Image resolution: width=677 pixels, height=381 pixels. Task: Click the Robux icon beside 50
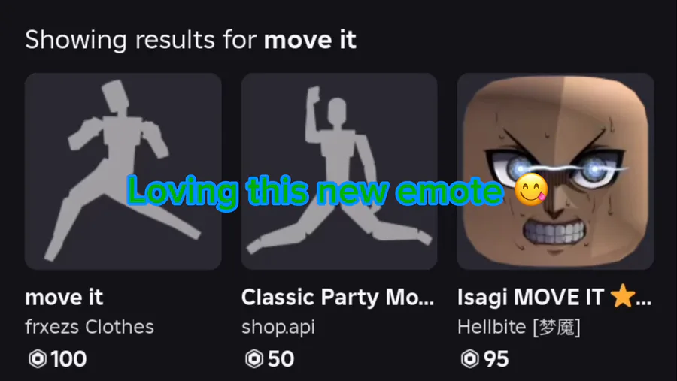254,359
